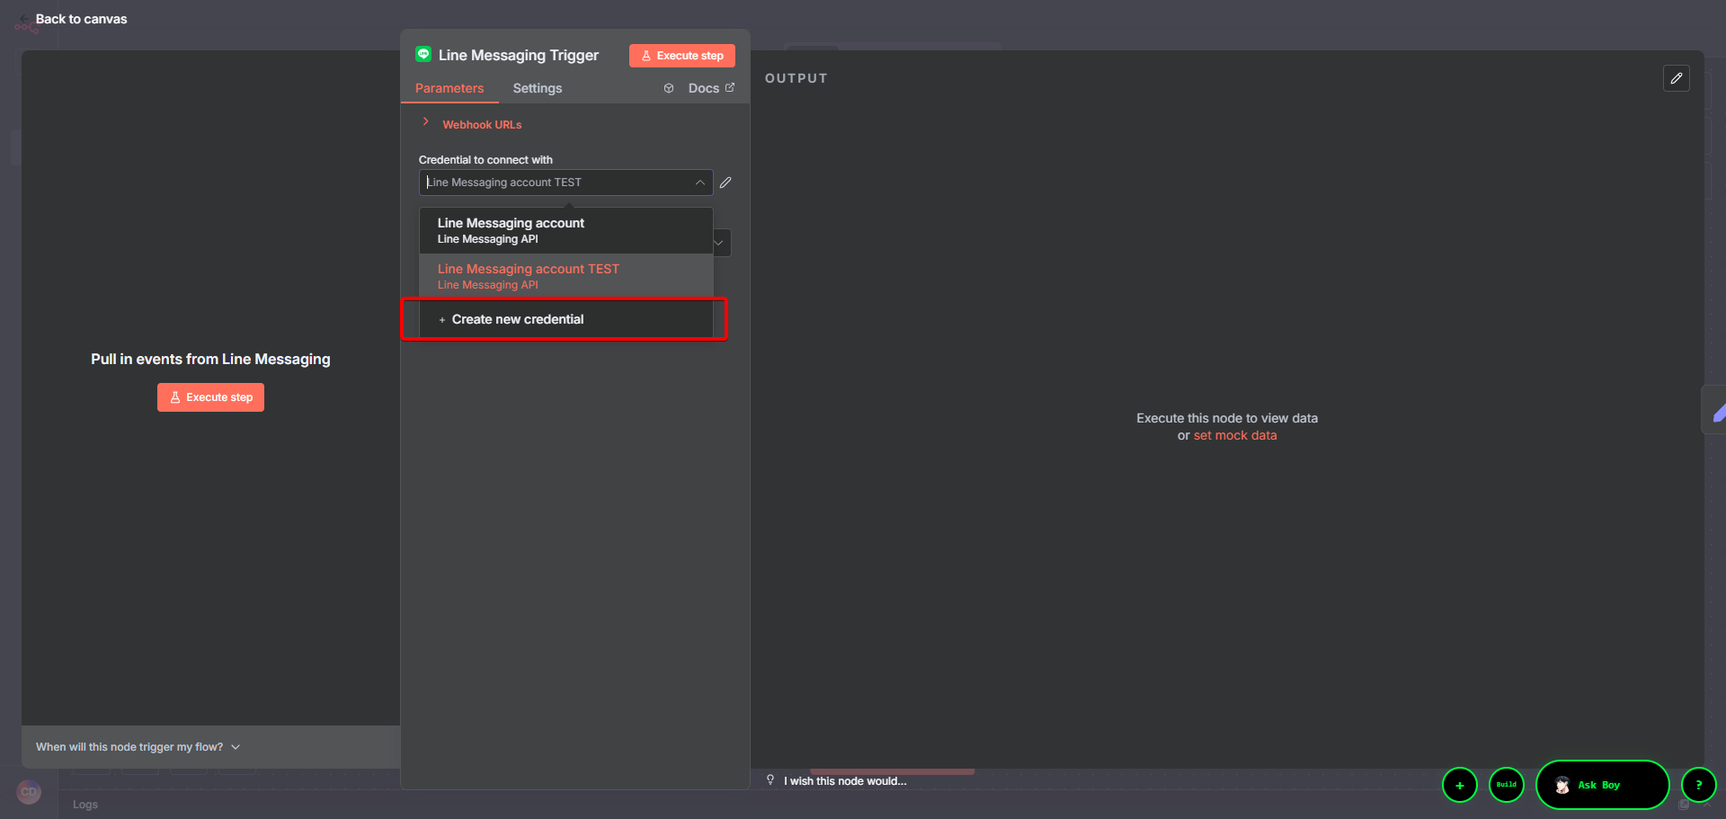The height and width of the screenshot is (819, 1726).
Task: Click the edit output pencil icon
Action: coord(1676,78)
